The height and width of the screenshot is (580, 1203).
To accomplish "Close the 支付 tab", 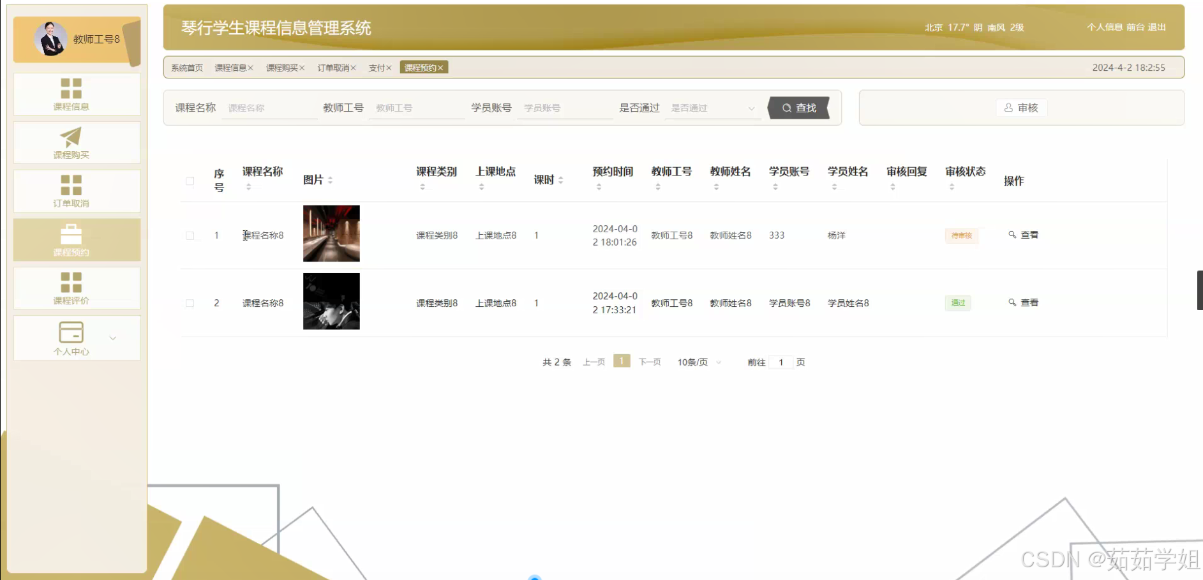I will (x=389, y=68).
